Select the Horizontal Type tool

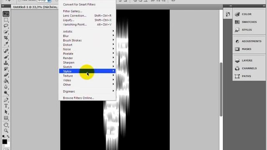click(x=6, y=106)
